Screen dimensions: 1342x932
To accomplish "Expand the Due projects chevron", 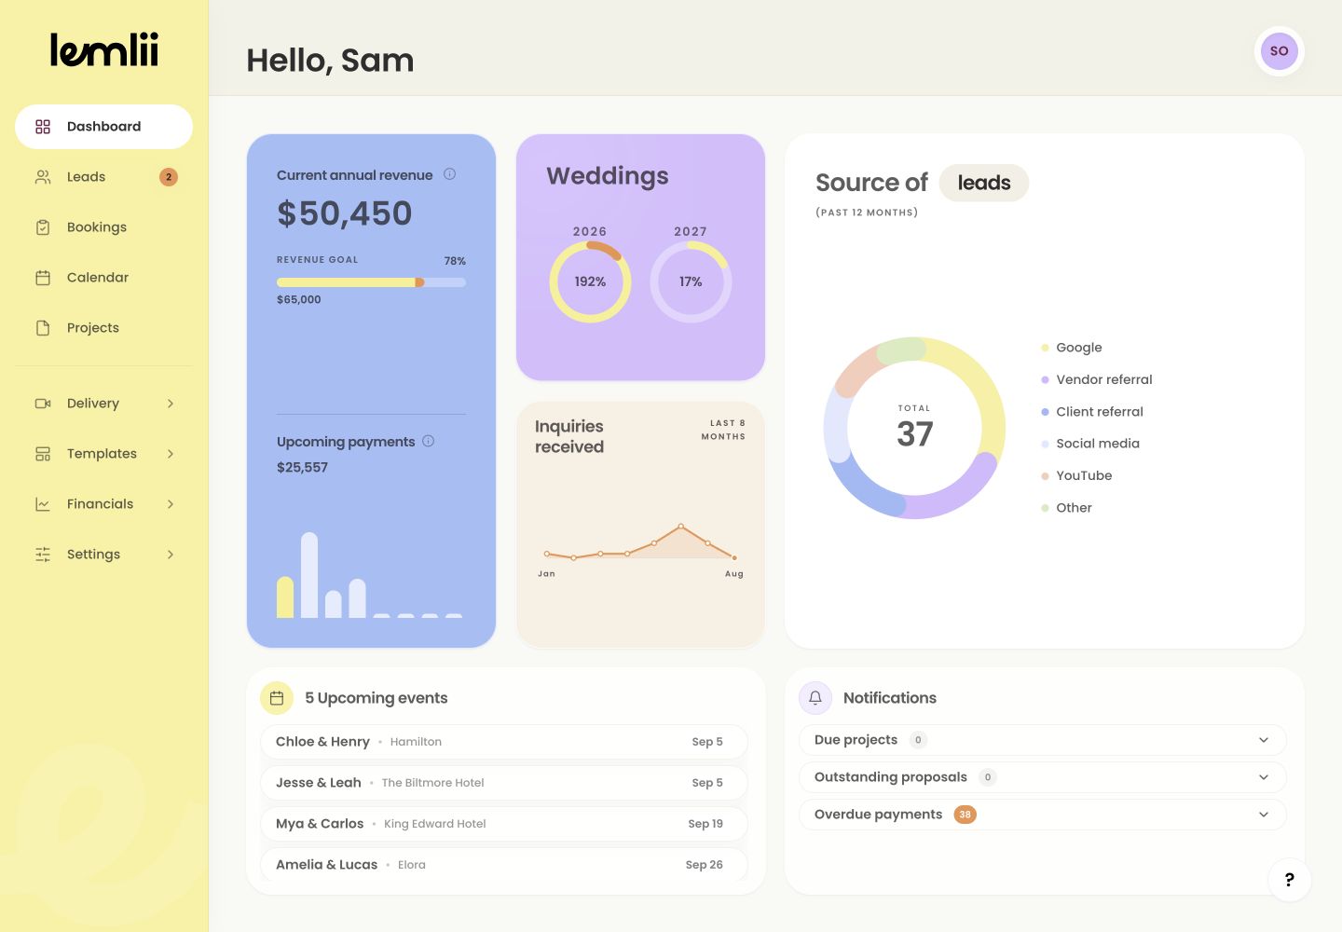I will (x=1264, y=740).
